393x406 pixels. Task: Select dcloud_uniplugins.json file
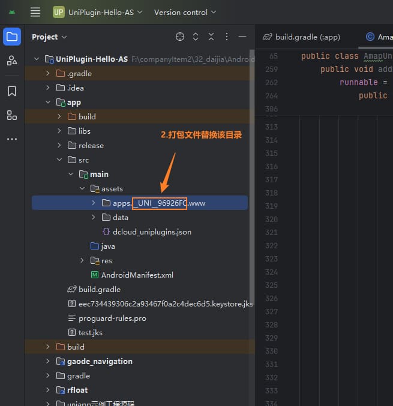click(x=152, y=232)
